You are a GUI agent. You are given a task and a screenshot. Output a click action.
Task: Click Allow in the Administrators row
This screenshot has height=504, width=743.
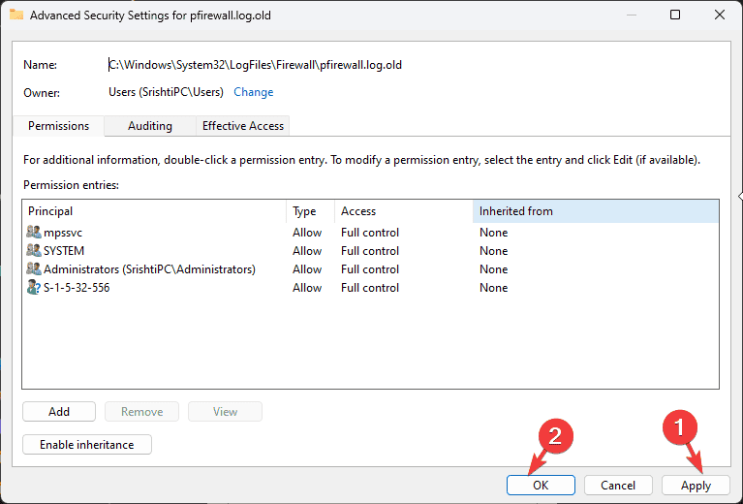(x=307, y=268)
